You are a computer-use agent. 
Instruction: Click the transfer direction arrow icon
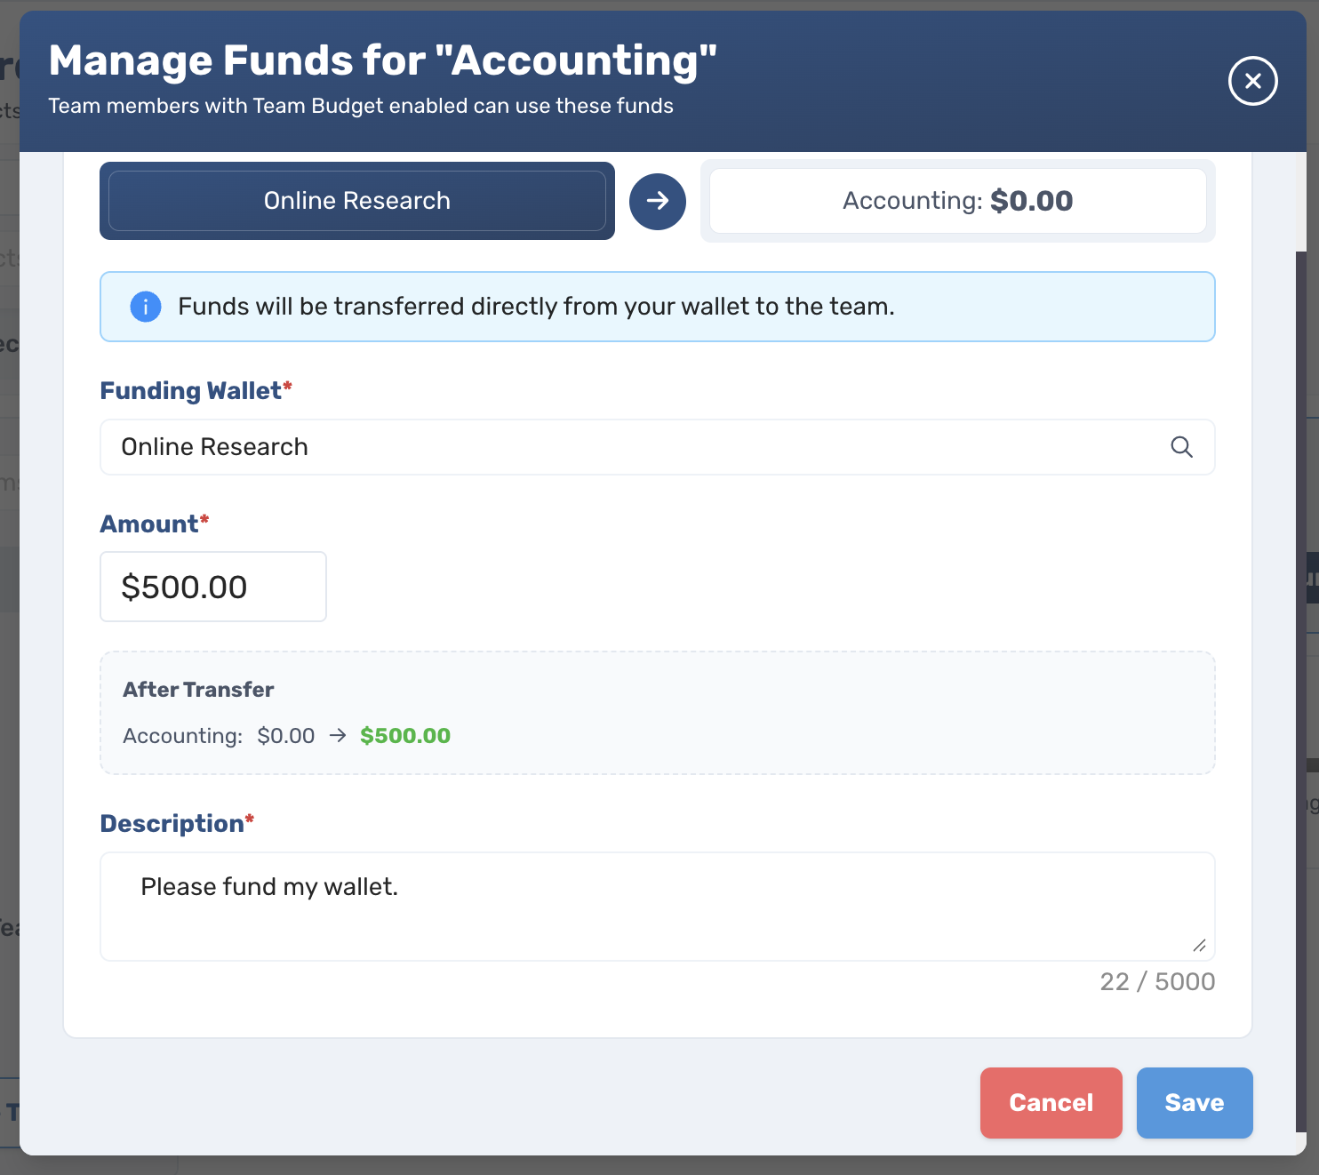tap(658, 202)
